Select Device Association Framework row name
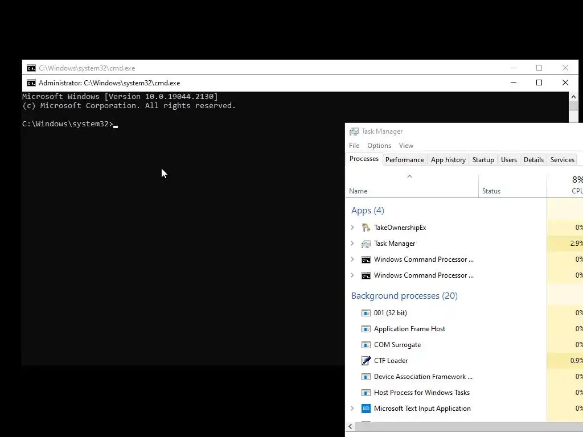This screenshot has width=583, height=437. 423,377
